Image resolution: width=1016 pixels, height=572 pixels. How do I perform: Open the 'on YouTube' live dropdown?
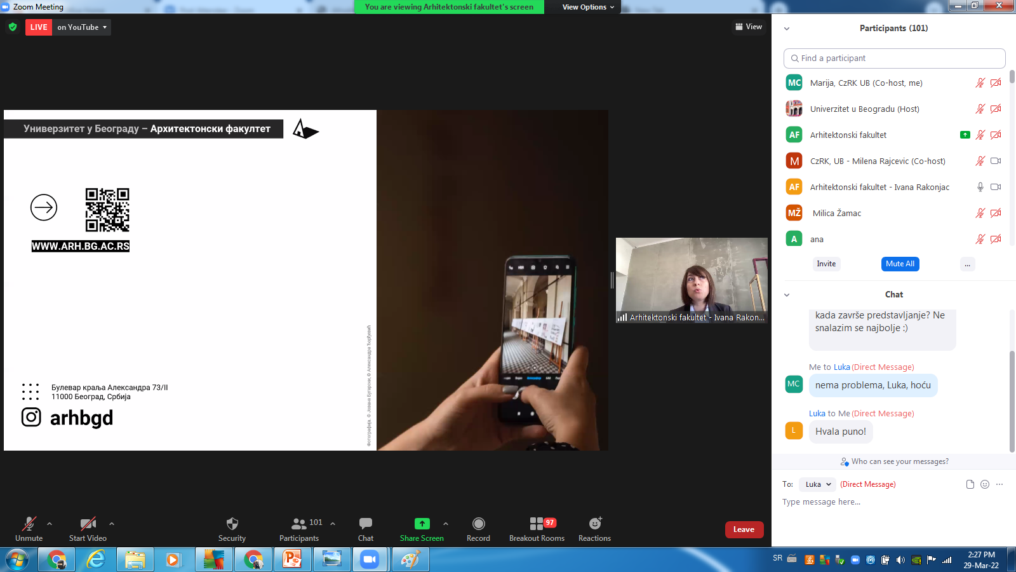pos(82,27)
